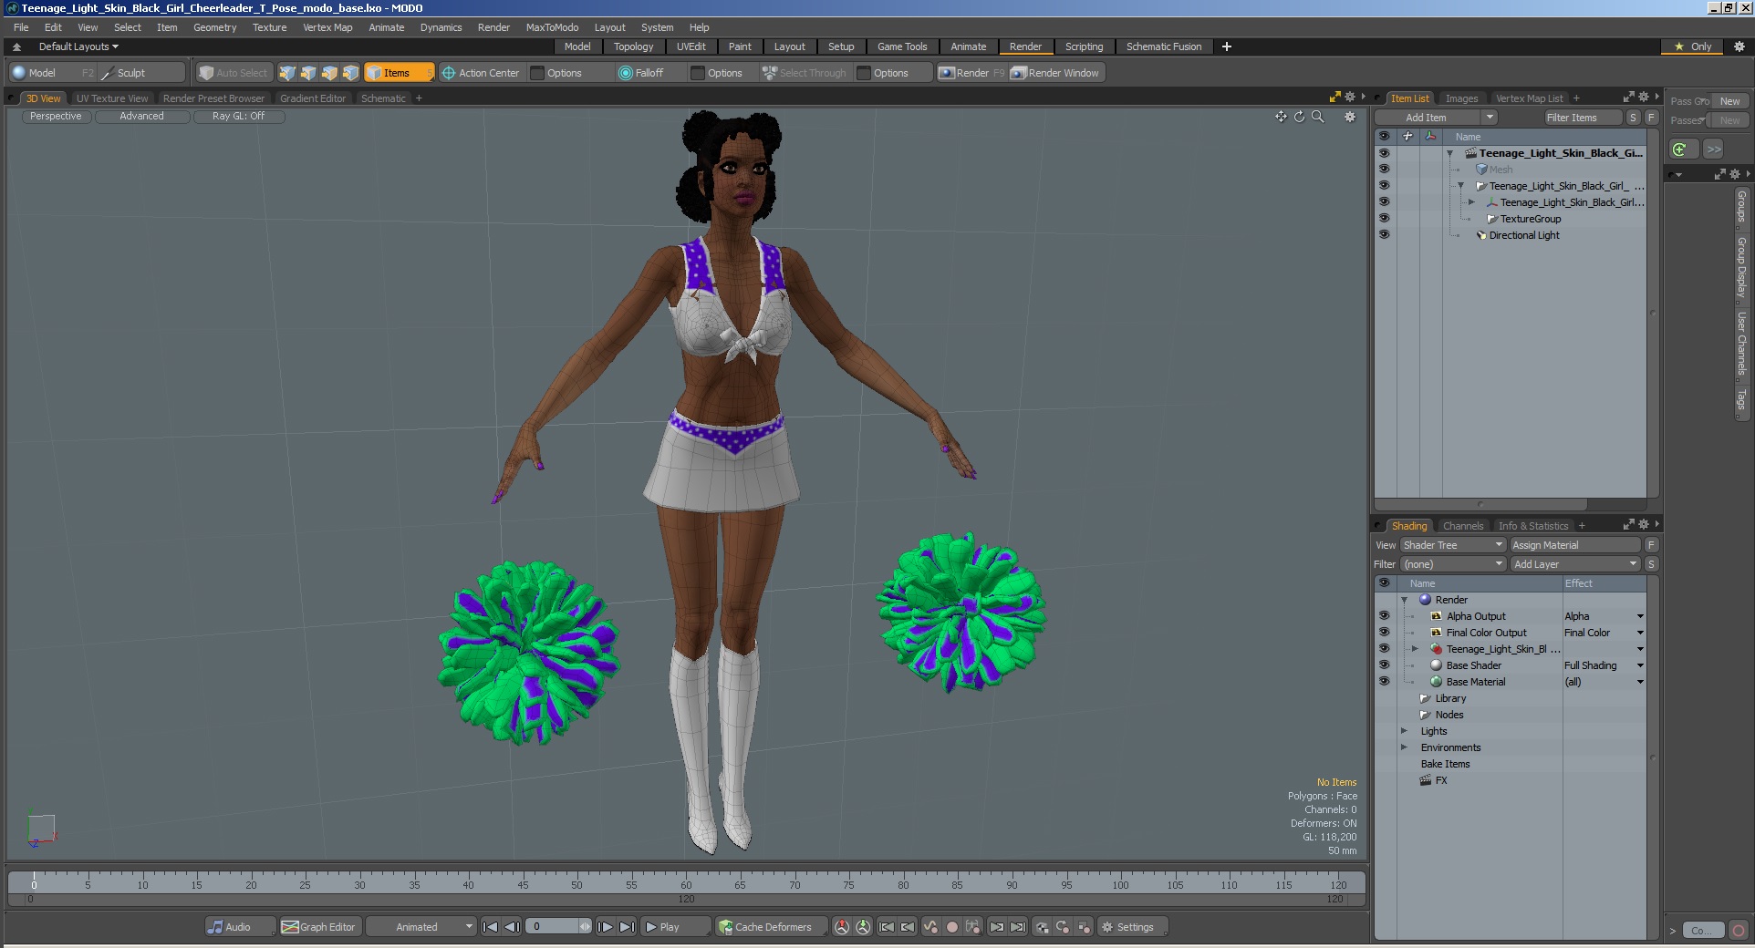Toggle Base Shader layer visibility
The width and height of the screenshot is (1755, 948).
point(1384,665)
